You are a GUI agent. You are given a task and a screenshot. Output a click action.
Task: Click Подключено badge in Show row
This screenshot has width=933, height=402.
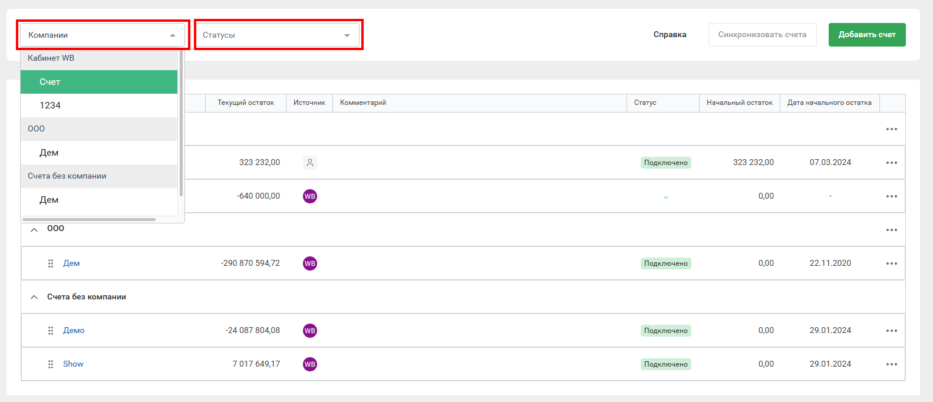coord(666,364)
